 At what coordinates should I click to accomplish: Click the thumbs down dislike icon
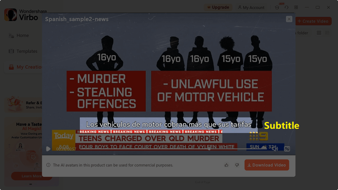point(237,165)
